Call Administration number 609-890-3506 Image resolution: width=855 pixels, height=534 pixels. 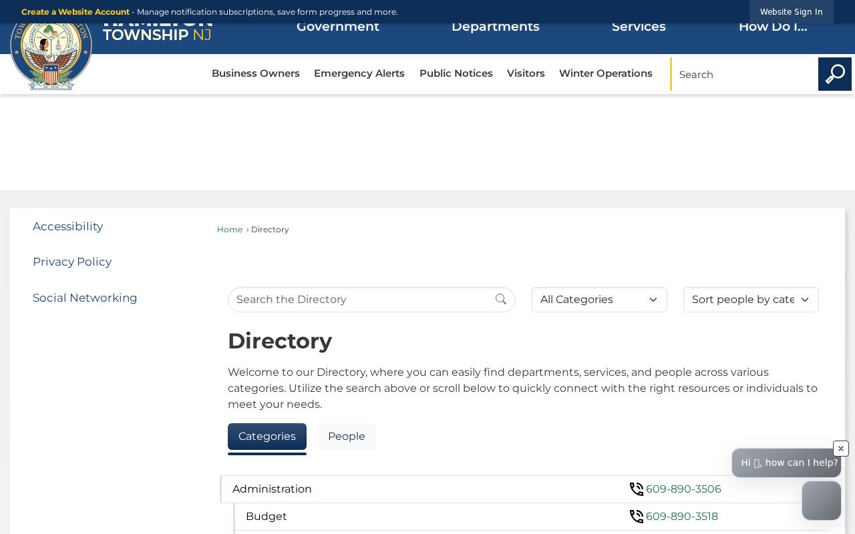683,489
